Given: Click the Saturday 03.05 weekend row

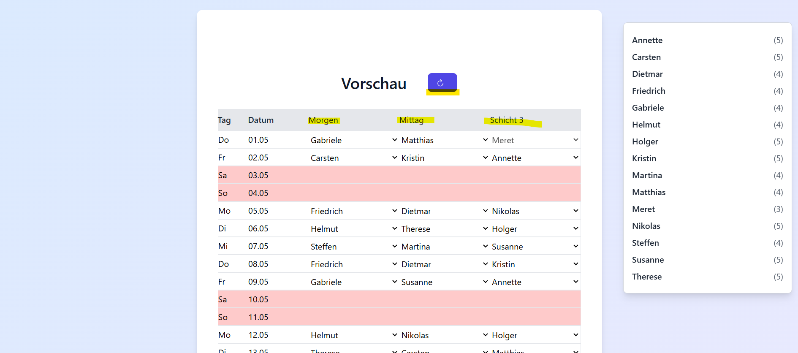Looking at the screenshot, I should pos(399,175).
